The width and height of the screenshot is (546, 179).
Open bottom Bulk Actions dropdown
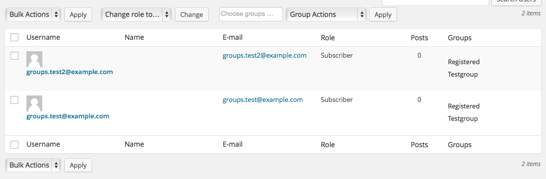click(33, 165)
